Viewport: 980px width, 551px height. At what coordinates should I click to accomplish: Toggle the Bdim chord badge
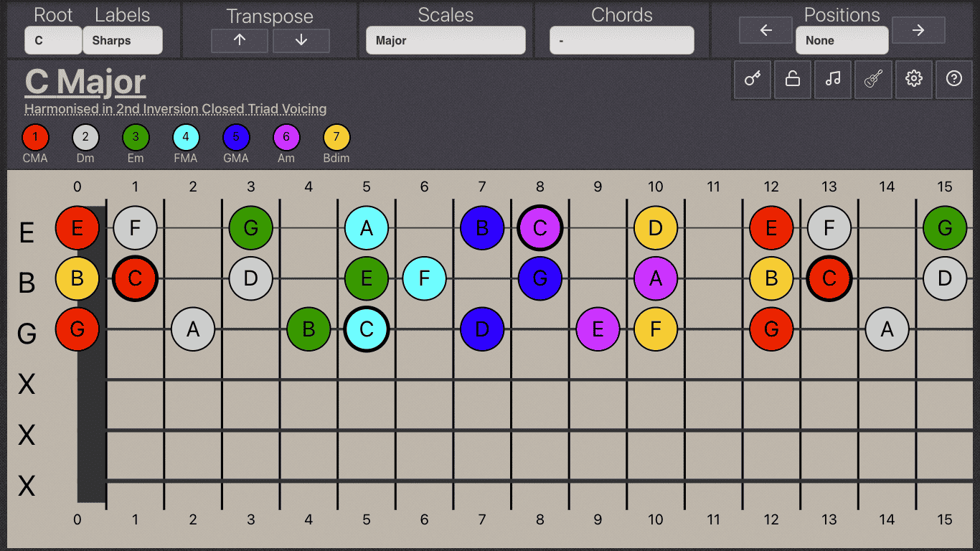click(336, 136)
